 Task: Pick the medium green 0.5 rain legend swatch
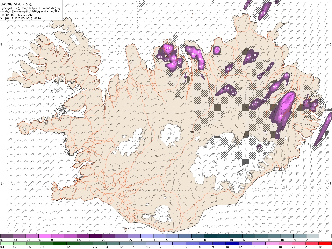(x=33, y=243)
